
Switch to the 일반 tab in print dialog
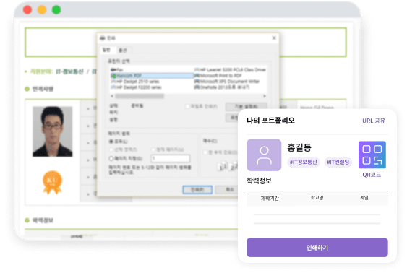click(106, 50)
